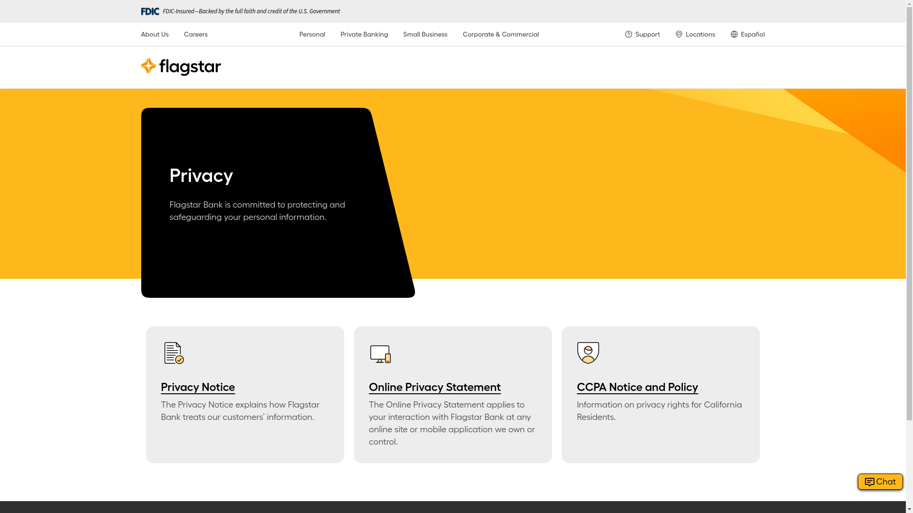Open the CCPA Notice and Policy link
Screen dimensions: 913x513
[x=637, y=387]
